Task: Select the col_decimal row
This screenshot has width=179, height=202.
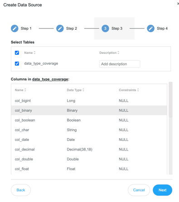Action: [89, 150]
